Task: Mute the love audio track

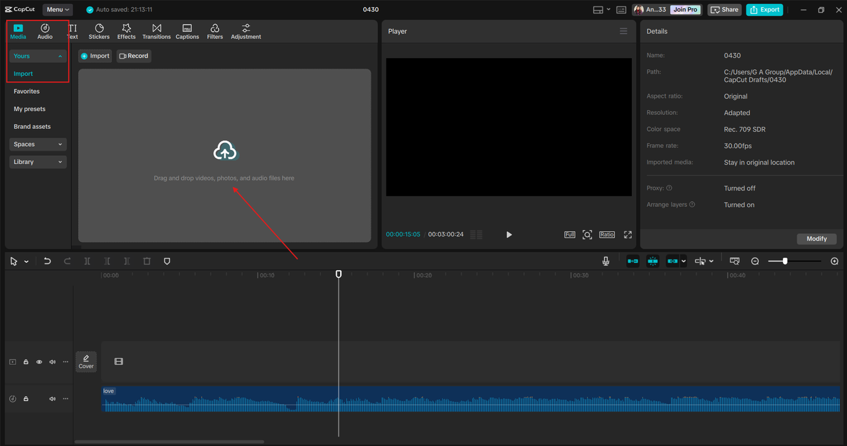Action: click(x=52, y=399)
